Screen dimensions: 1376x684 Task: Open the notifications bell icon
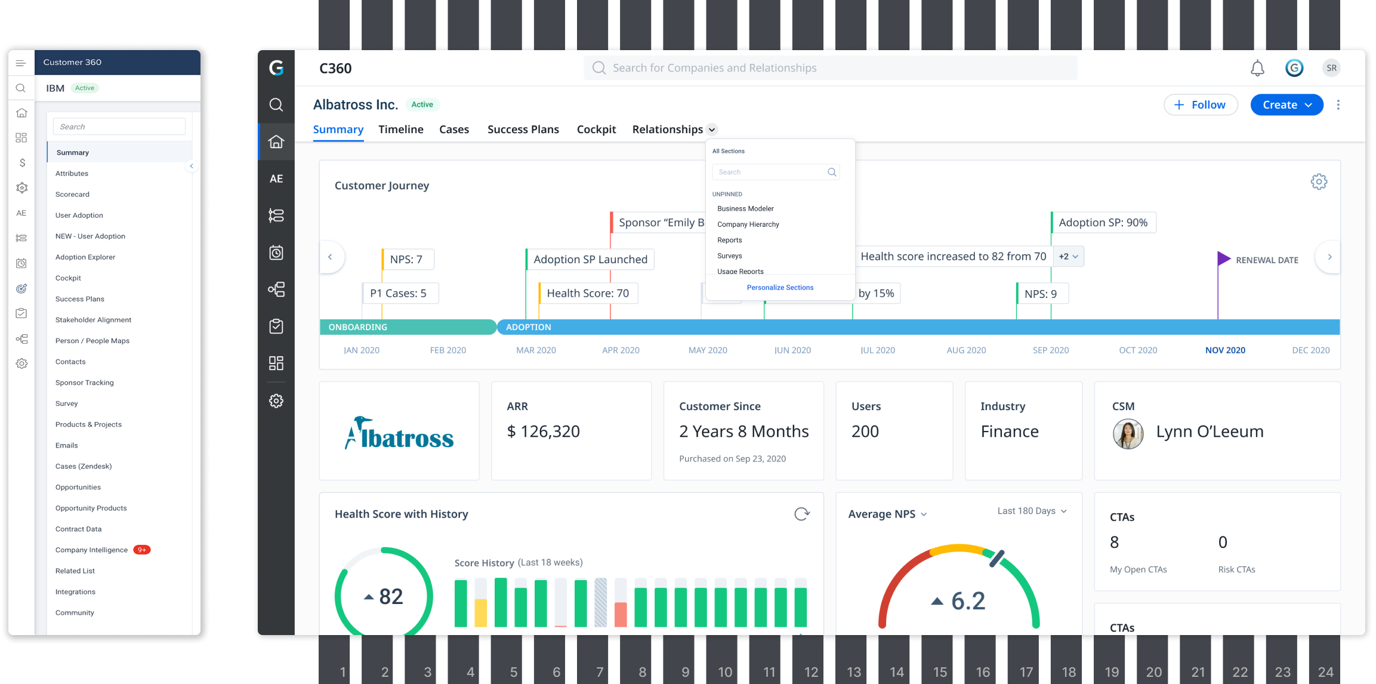pyautogui.click(x=1257, y=68)
